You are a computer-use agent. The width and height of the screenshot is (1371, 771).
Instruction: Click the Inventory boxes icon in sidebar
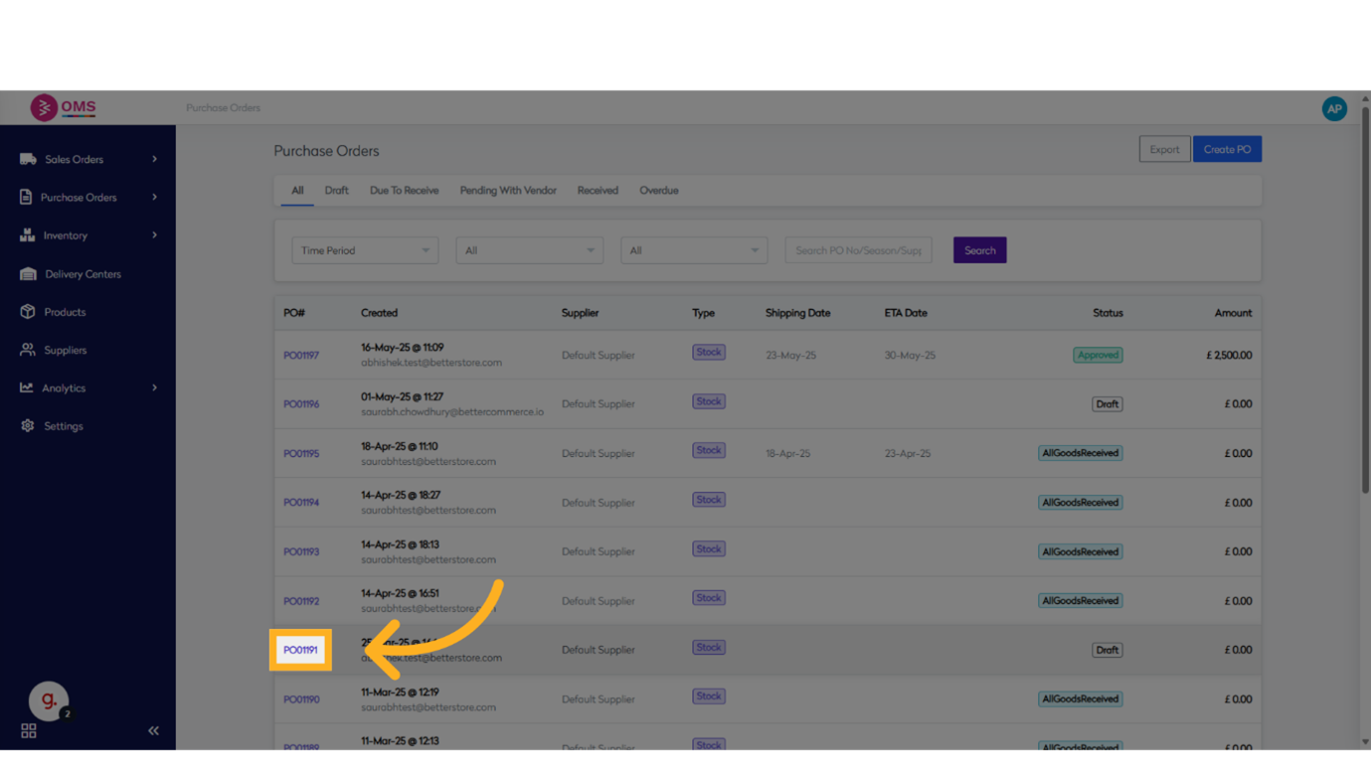click(27, 235)
